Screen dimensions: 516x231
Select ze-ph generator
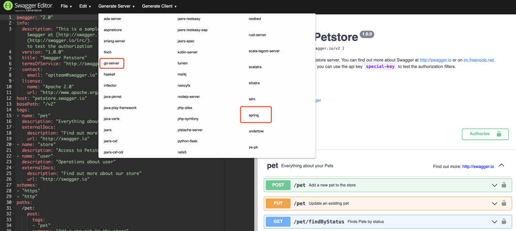point(253,147)
